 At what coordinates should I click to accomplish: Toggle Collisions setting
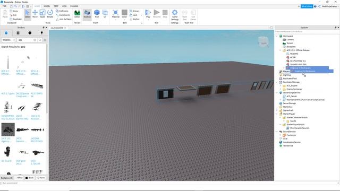(x=62, y=11)
